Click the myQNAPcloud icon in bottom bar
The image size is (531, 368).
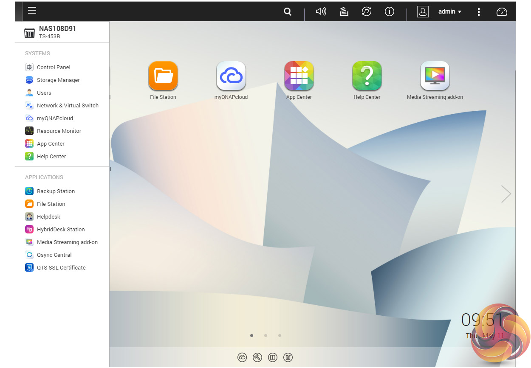(x=242, y=357)
